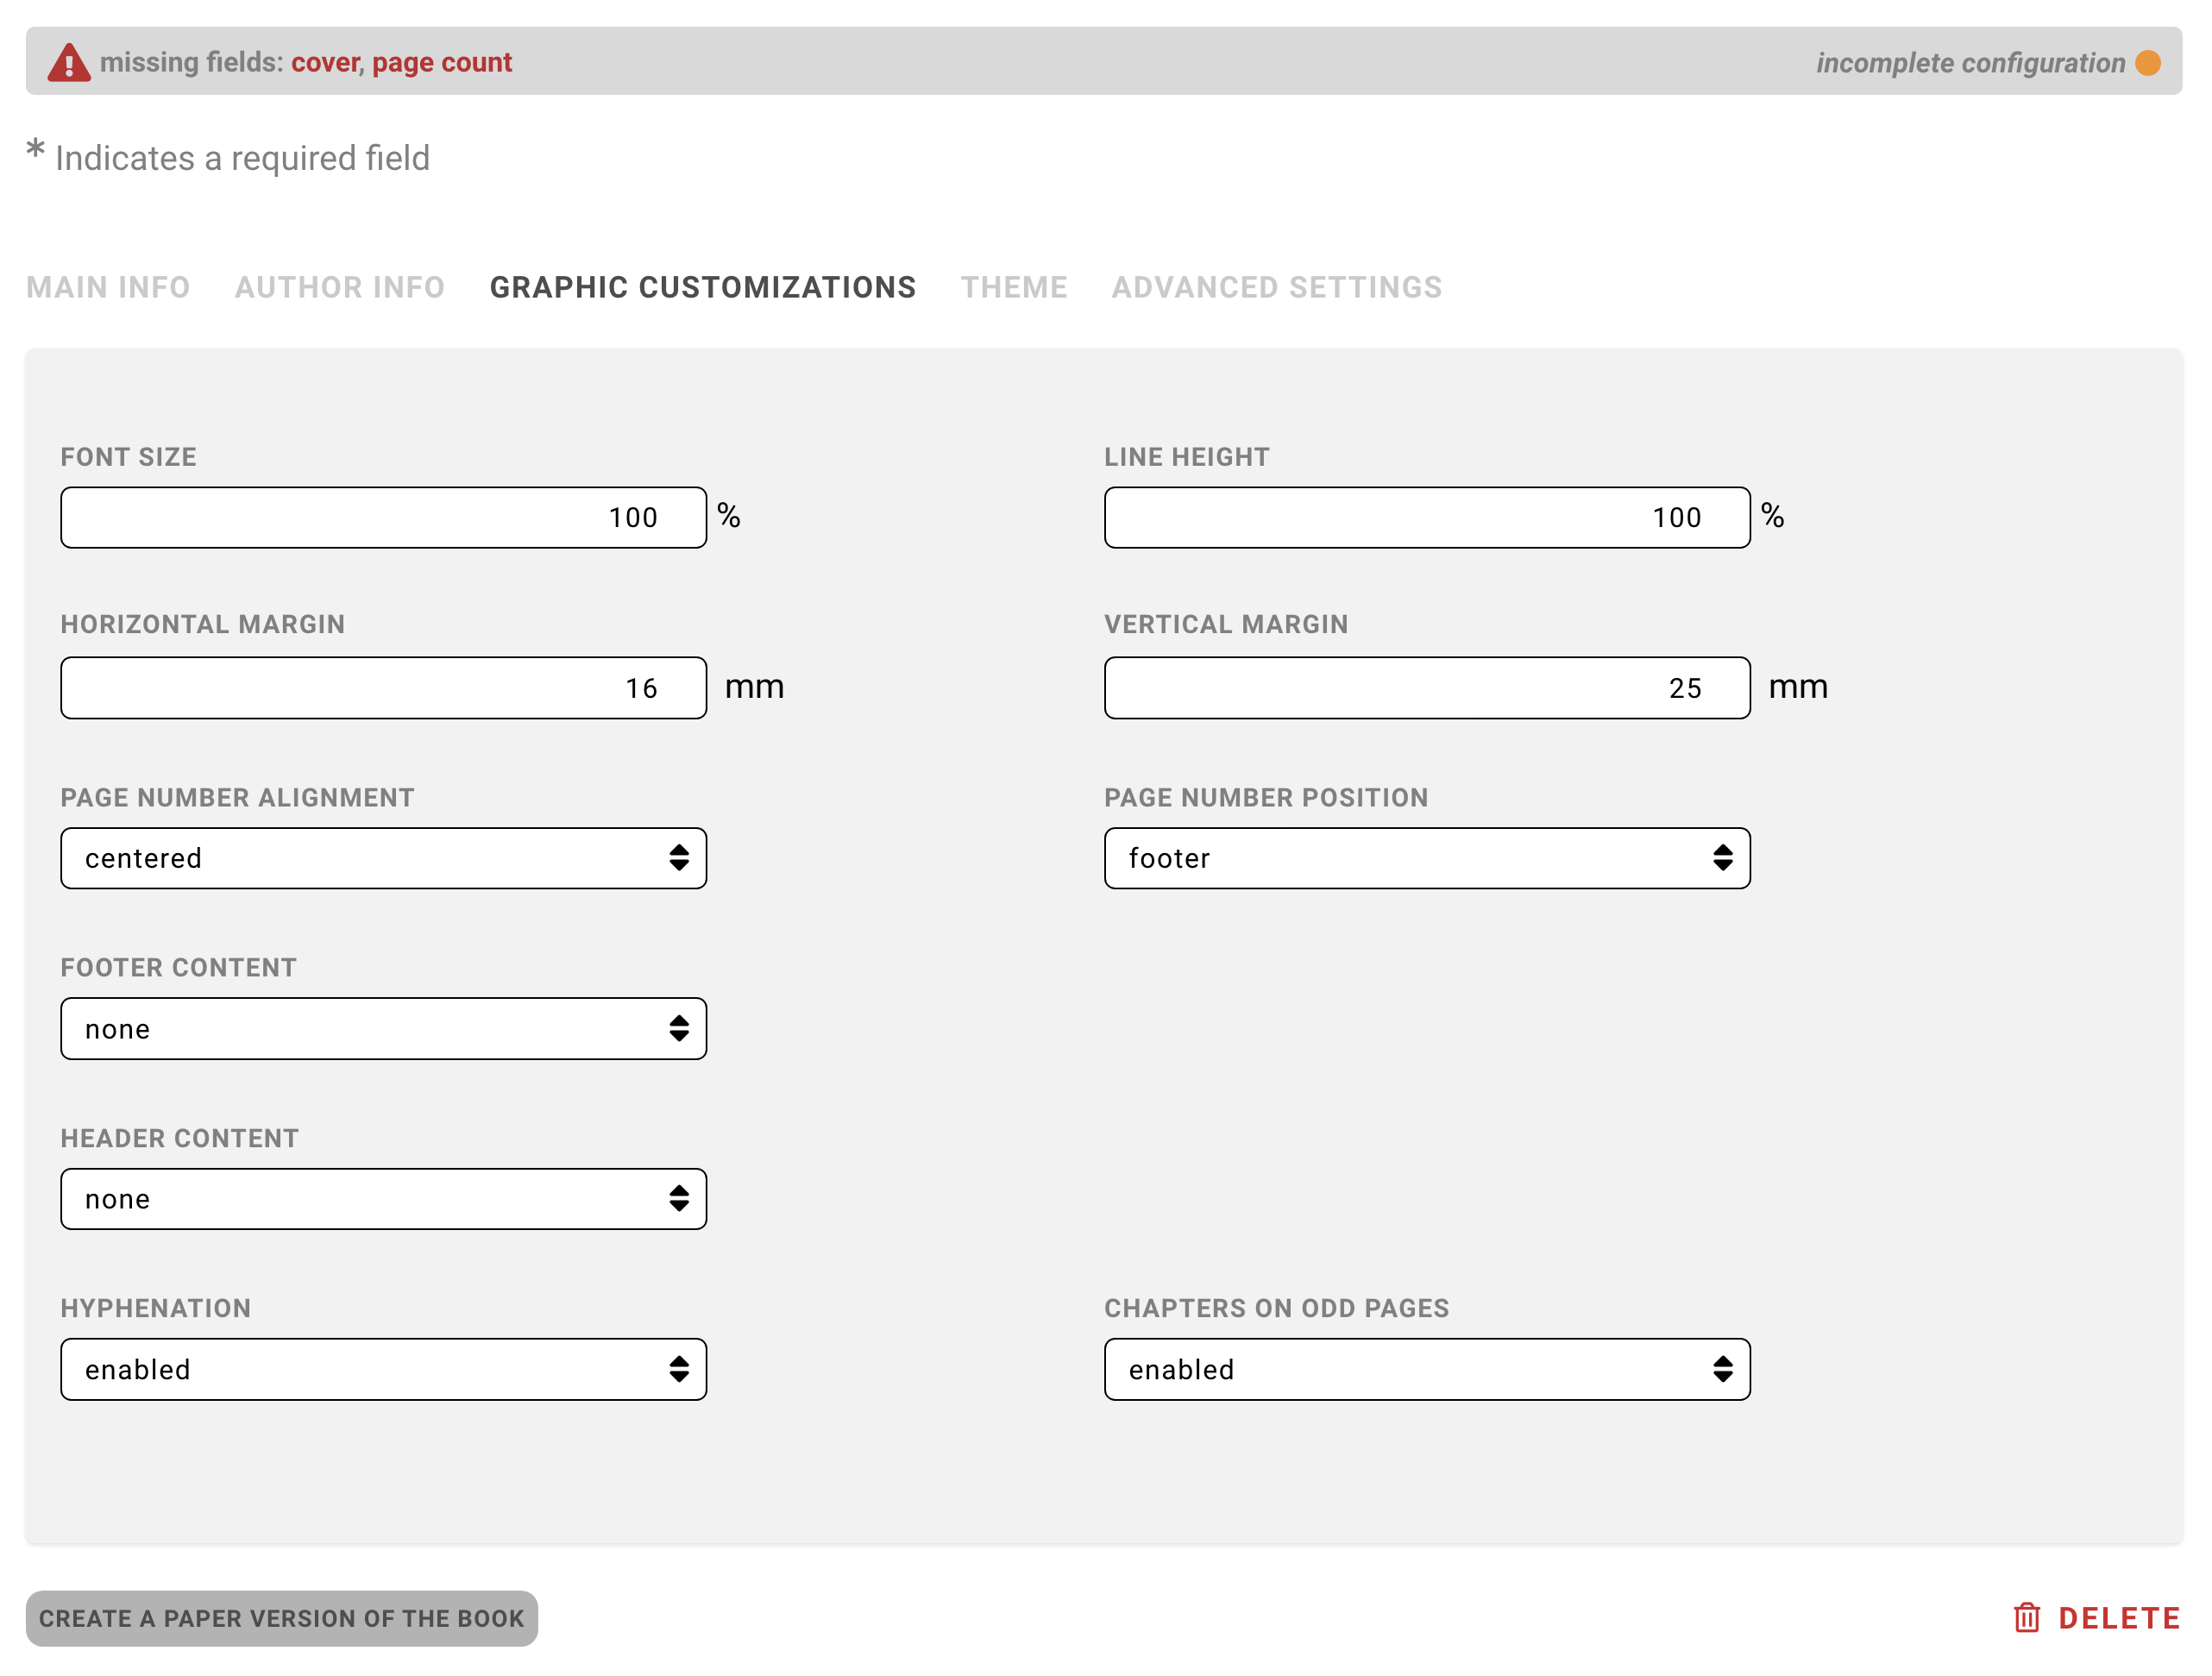Open the Theme tab
Screen dimensions: 2212x1676
pos(1014,287)
